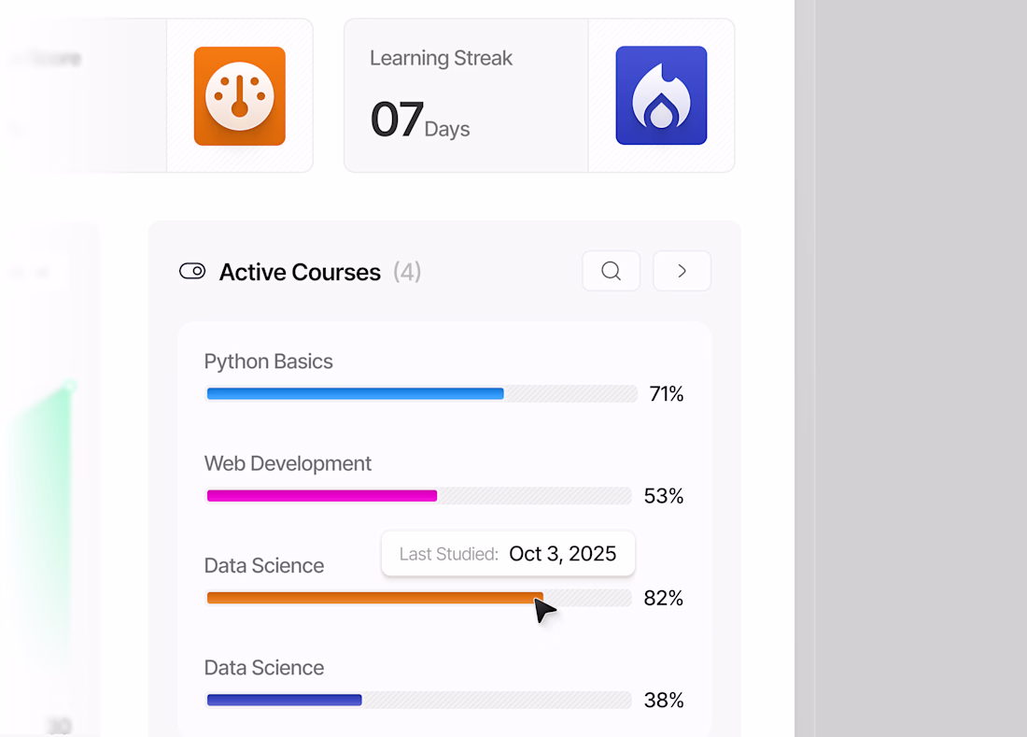Click the Learning Streak card title
Viewport: 1027px width, 737px height.
[441, 58]
